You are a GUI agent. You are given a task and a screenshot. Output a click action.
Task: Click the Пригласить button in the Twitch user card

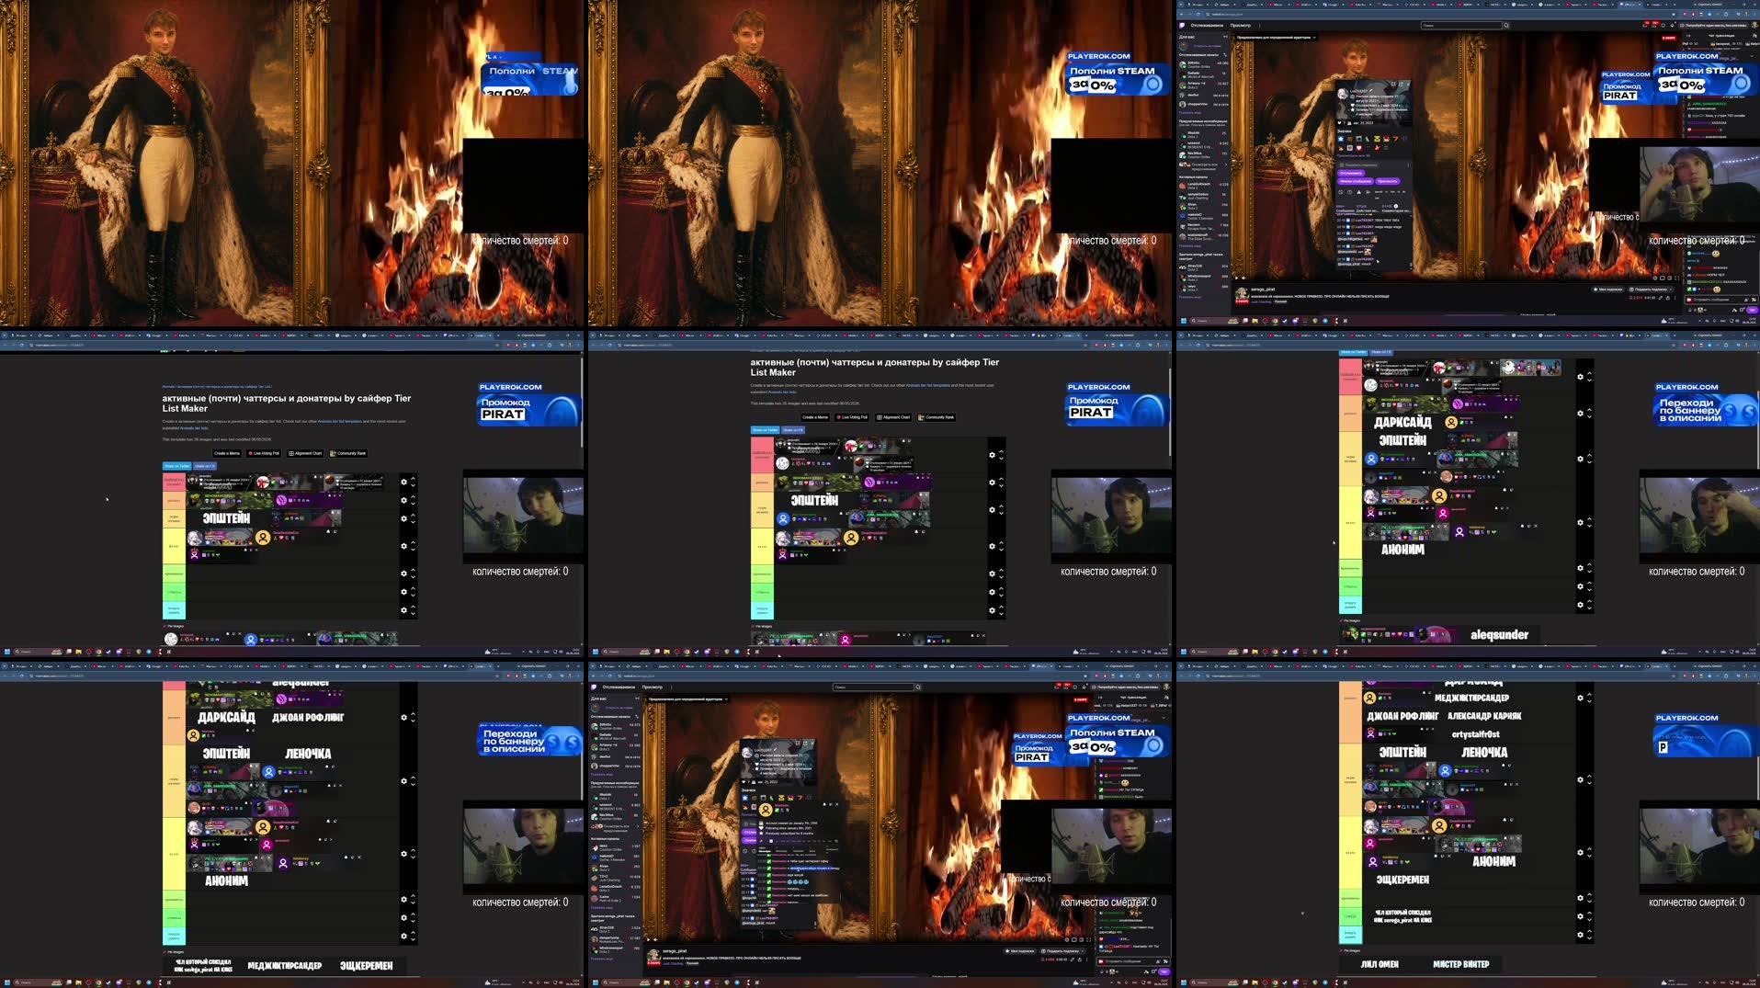[1388, 181]
